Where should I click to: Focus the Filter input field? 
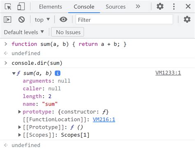click(x=124, y=20)
